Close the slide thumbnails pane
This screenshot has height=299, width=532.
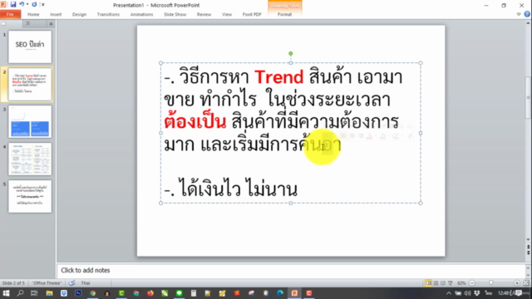51,24
